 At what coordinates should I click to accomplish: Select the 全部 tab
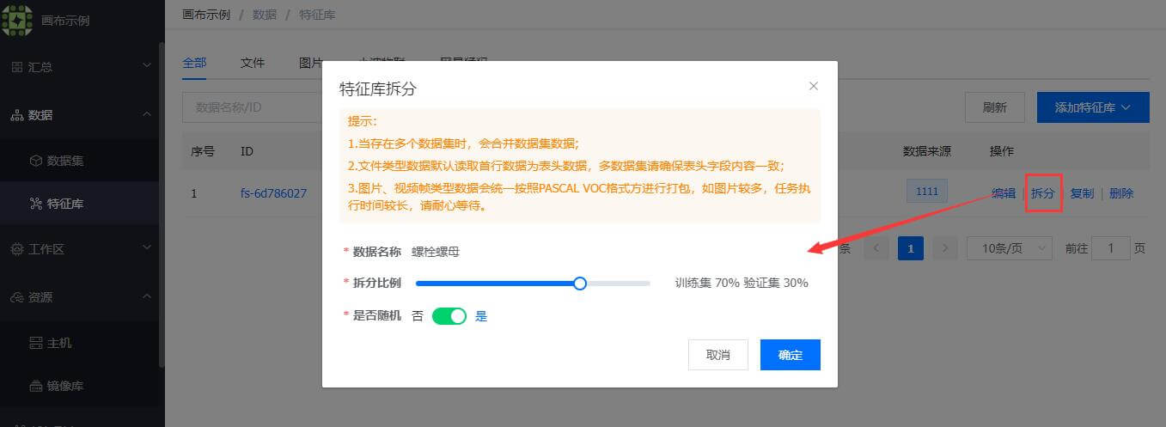pyautogui.click(x=194, y=63)
